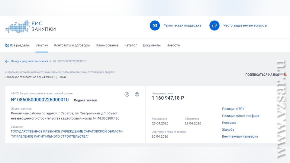Open the 'Все разделы' sections menu
Viewport: 290px width, 163px height.
coord(18,45)
